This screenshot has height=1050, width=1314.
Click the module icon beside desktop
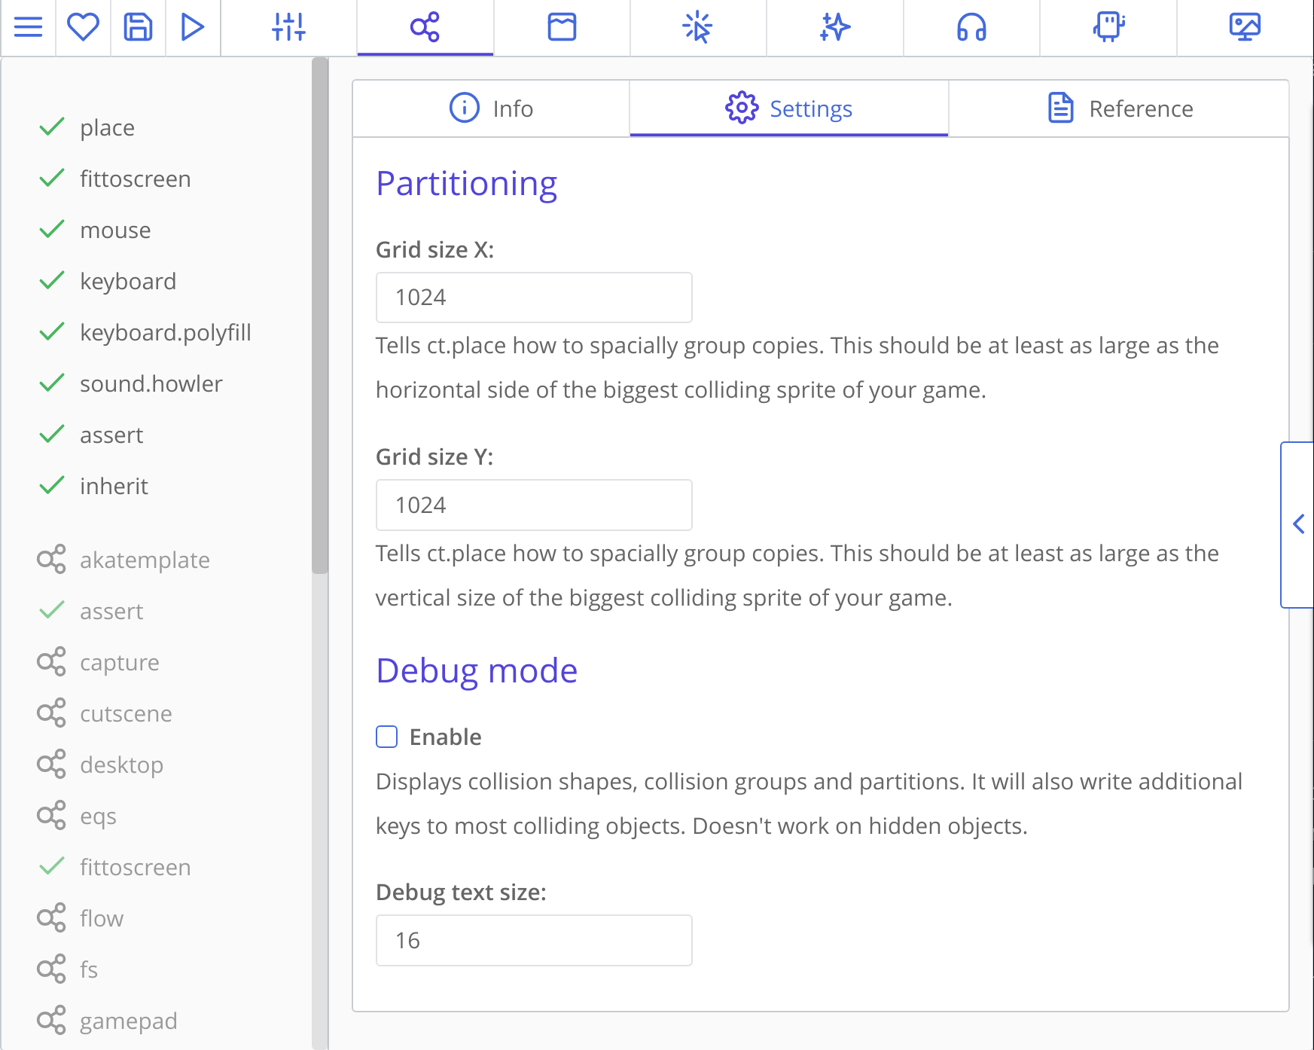pos(51,765)
